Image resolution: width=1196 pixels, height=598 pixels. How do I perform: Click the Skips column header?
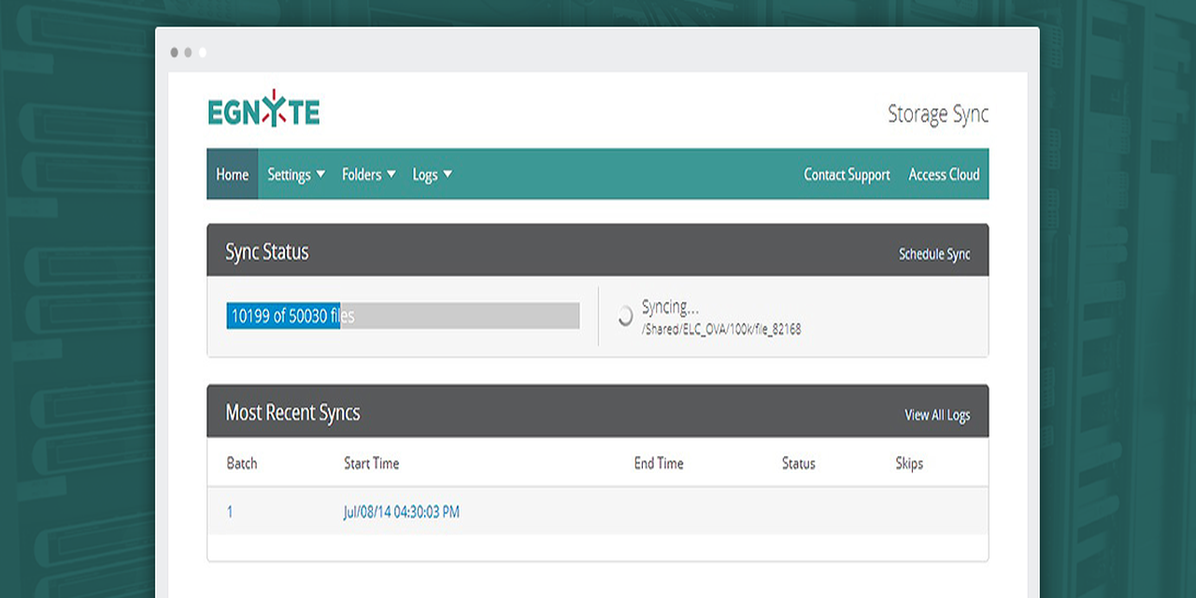tap(909, 463)
